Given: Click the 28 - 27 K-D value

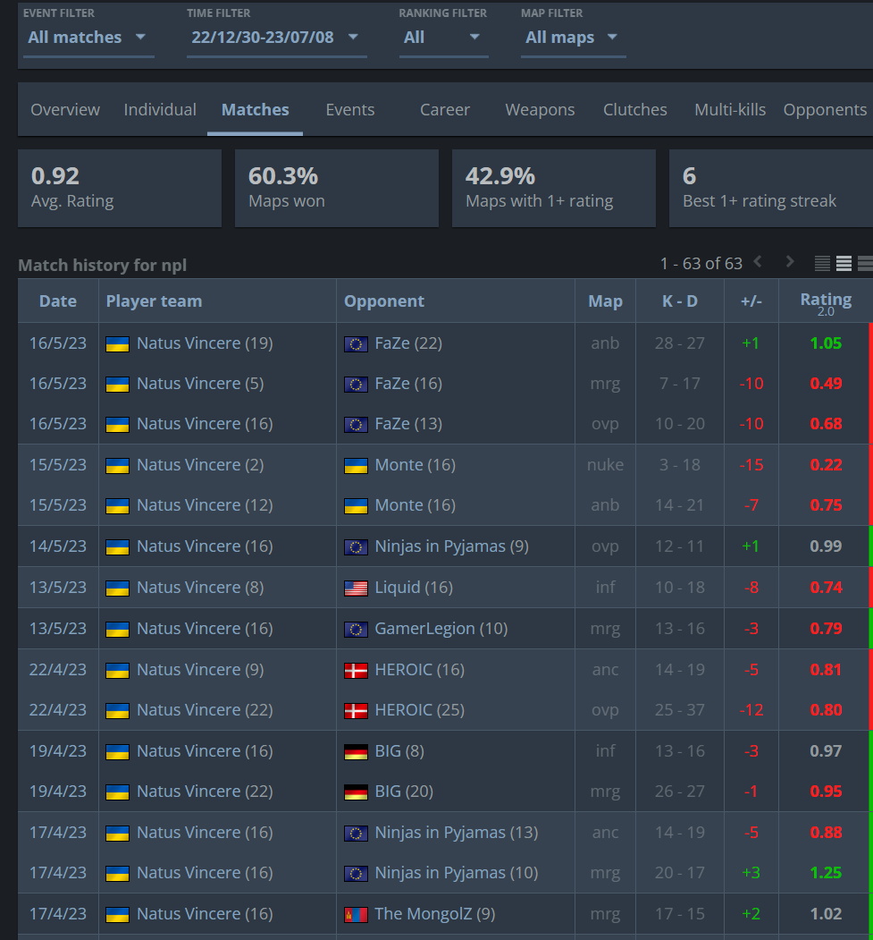Looking at the screenshot, I should (680, 343).
